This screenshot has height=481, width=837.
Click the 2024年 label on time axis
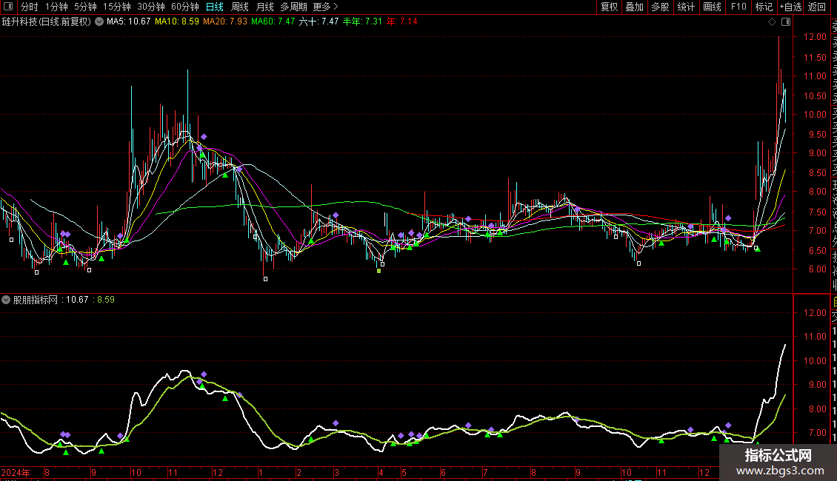[16, 472]
